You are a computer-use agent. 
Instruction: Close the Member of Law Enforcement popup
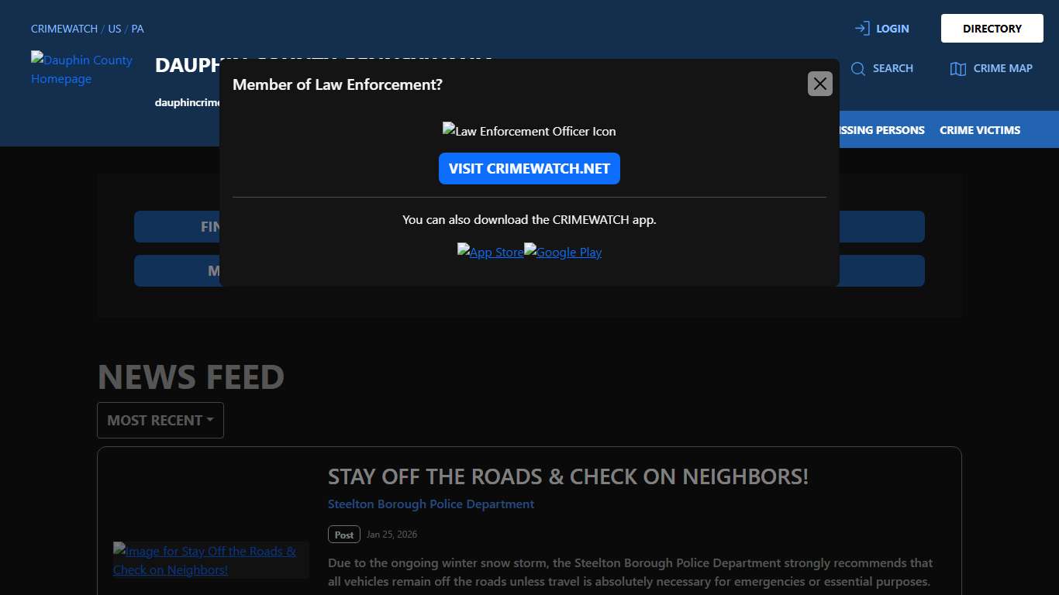(819, 83)
